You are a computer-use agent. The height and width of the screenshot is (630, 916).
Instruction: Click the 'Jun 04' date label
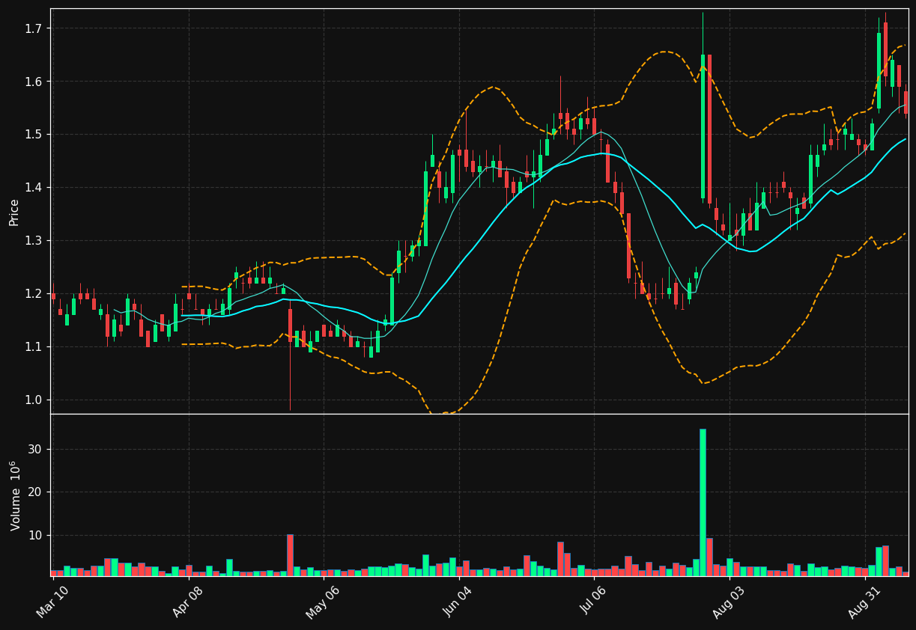(x=459, y=602)
